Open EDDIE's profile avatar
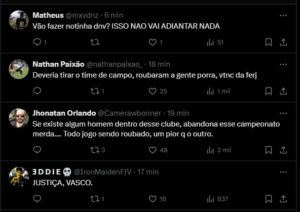The image size is (300, 212). point(19,177)
